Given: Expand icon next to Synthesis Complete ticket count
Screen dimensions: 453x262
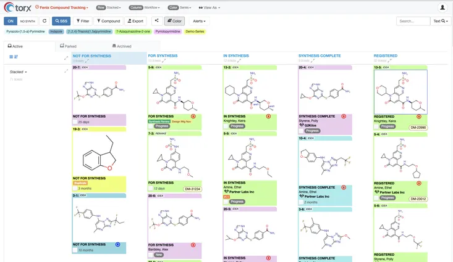Looking at the screenshot, I should [x=312, y=60].
